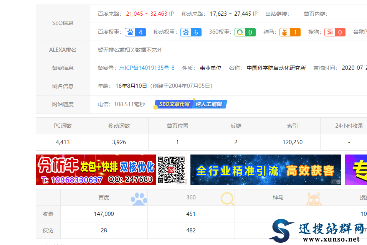Click Baidu 反链 value 28
367x245 pixels.
[x=104, y=230]
